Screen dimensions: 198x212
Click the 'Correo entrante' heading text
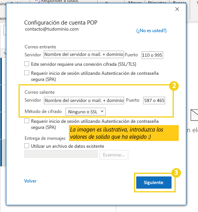coord(41,47)
